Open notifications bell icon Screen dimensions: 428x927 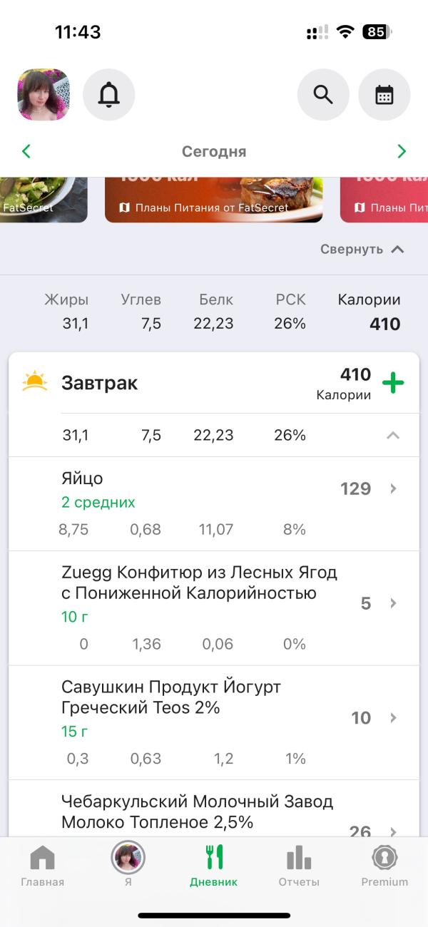coord(109,95)
